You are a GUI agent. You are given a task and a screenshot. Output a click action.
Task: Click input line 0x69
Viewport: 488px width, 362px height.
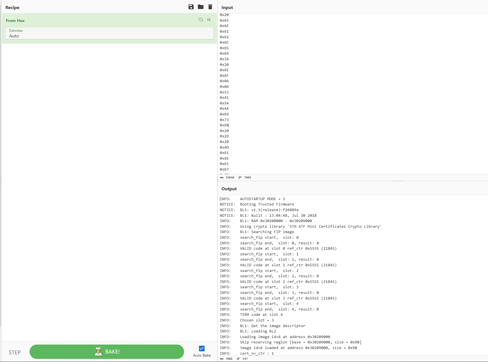[x=224, y=114]
